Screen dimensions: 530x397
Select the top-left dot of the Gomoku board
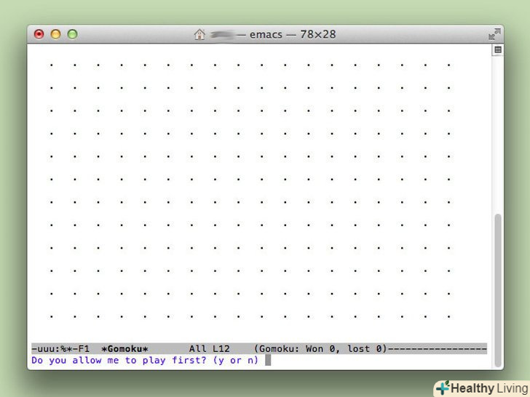click(52, 65)
